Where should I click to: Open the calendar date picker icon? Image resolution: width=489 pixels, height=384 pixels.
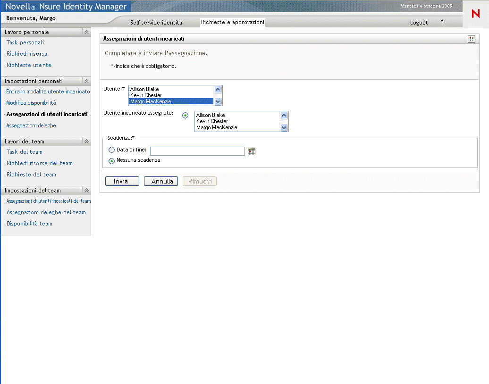click(x=252, y=151)
